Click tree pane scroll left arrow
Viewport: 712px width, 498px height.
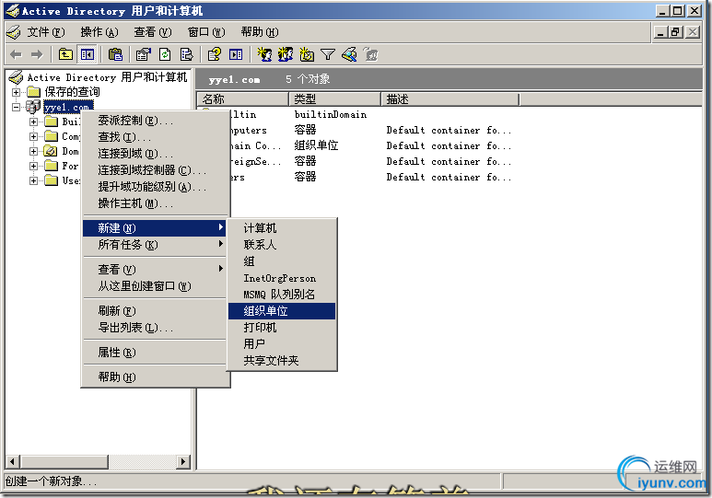[x=12, y=462]
